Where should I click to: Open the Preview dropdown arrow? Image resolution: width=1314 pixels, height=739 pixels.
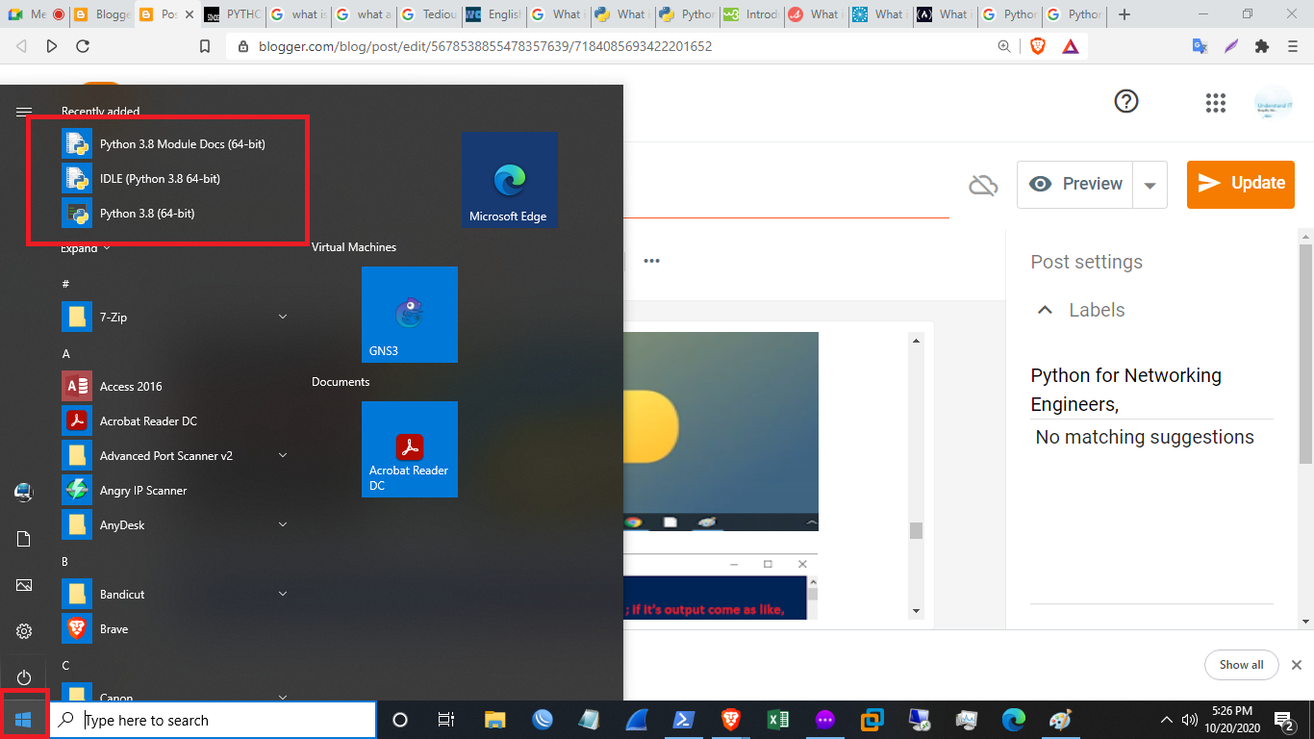click(1150, 185)
